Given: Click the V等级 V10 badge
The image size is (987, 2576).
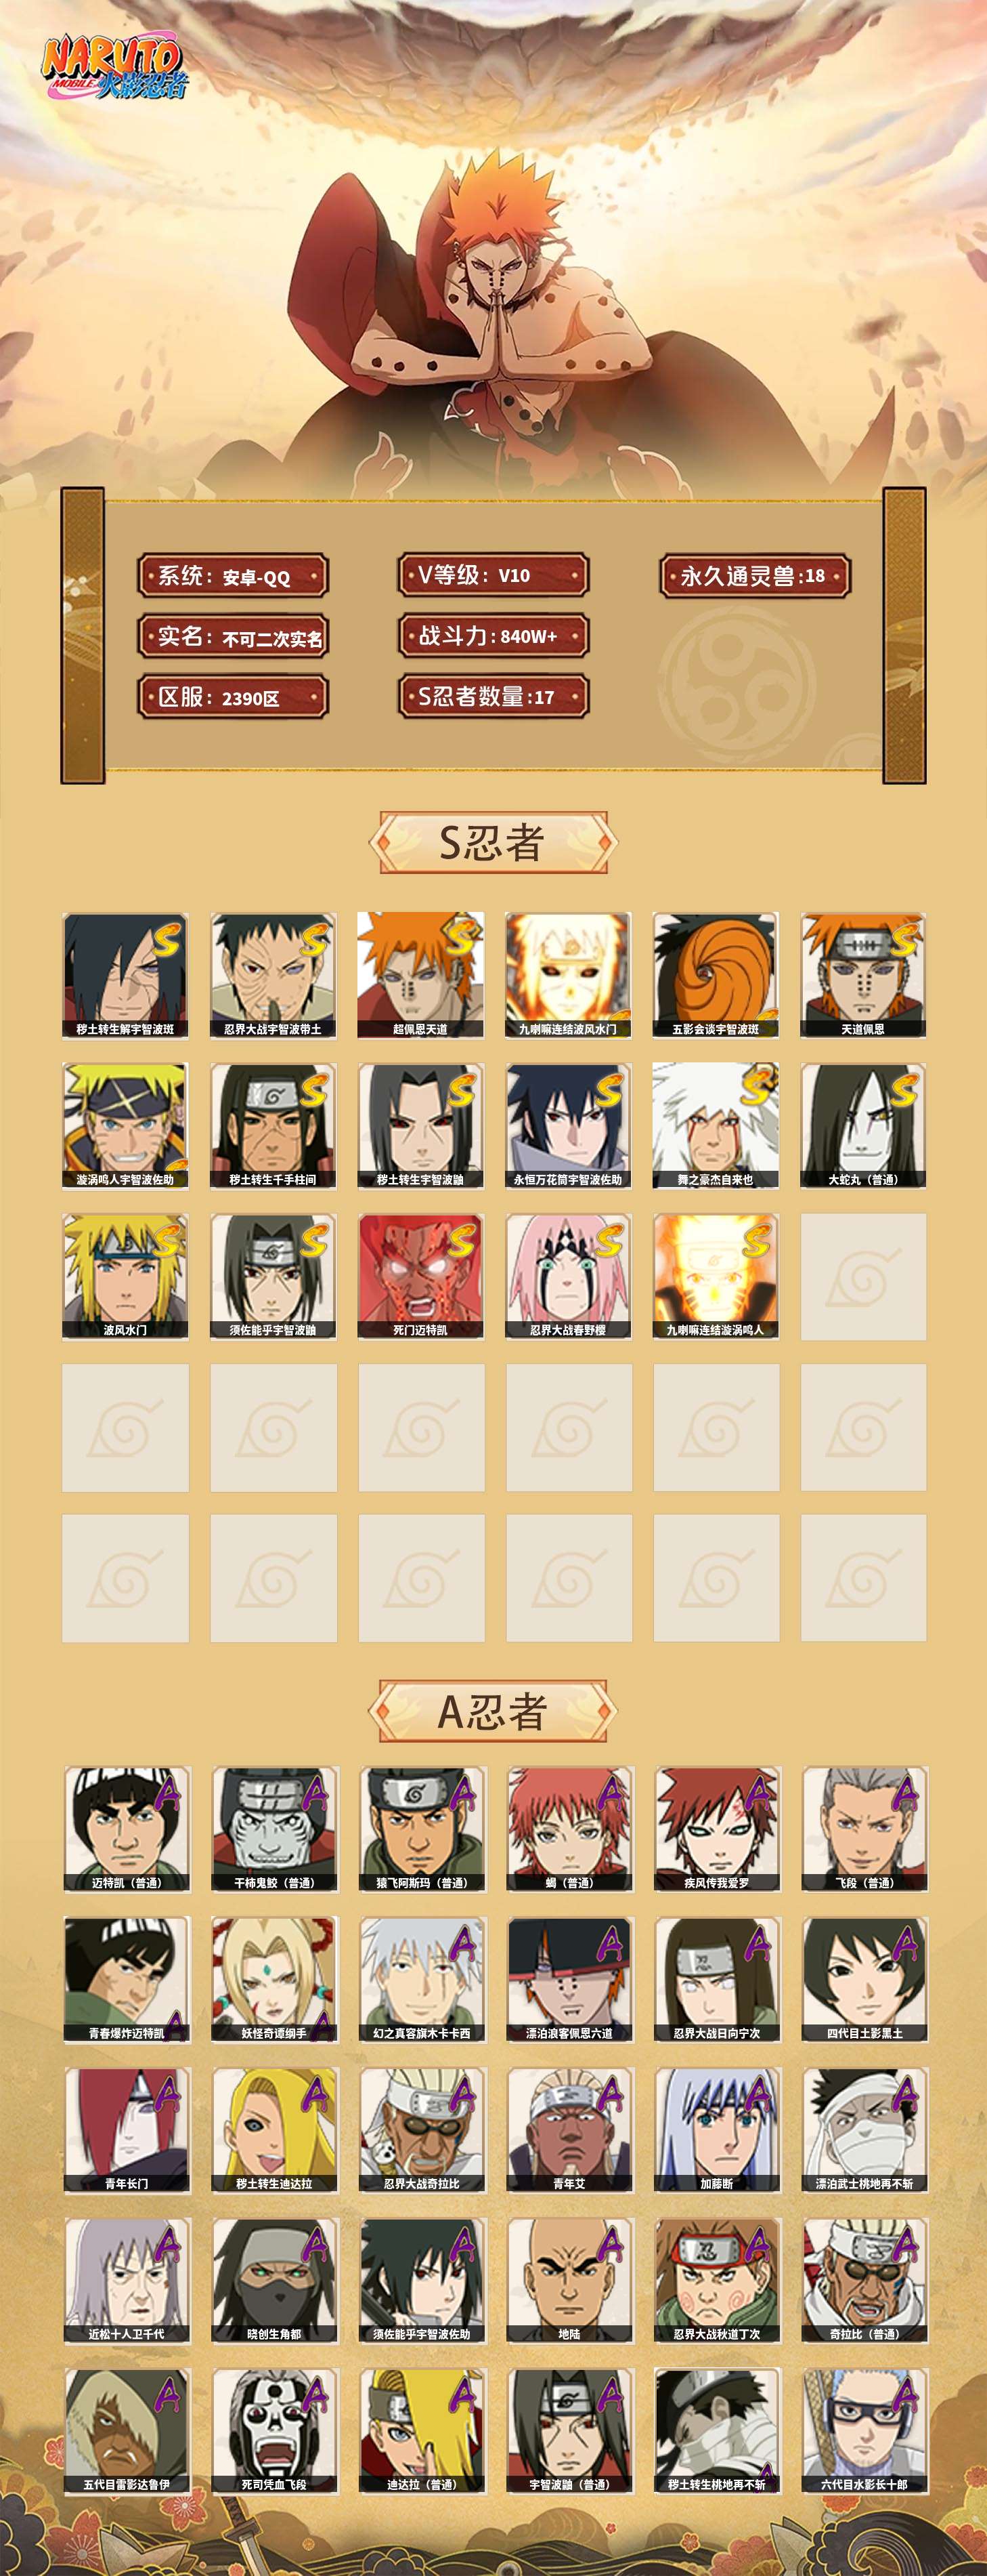Looking at the screenshot, I should (493, 576).
